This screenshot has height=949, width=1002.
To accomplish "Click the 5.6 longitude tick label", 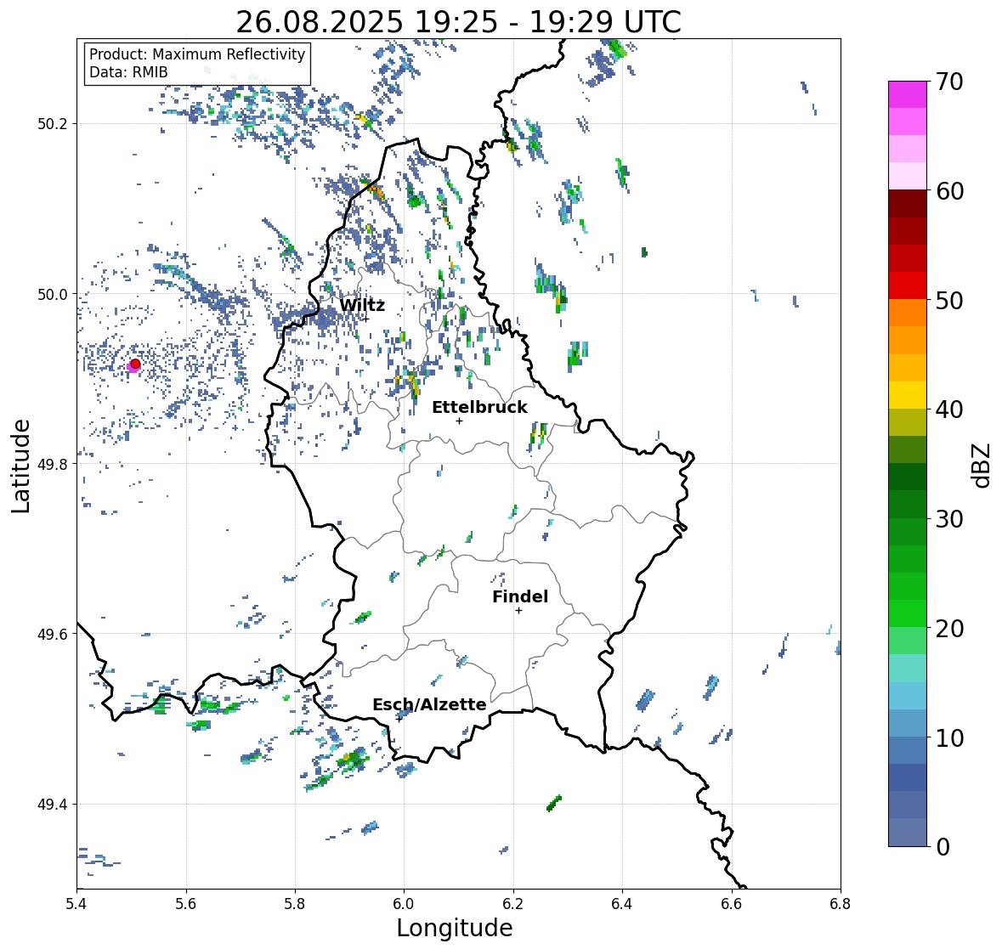I will tap(186, 903).
